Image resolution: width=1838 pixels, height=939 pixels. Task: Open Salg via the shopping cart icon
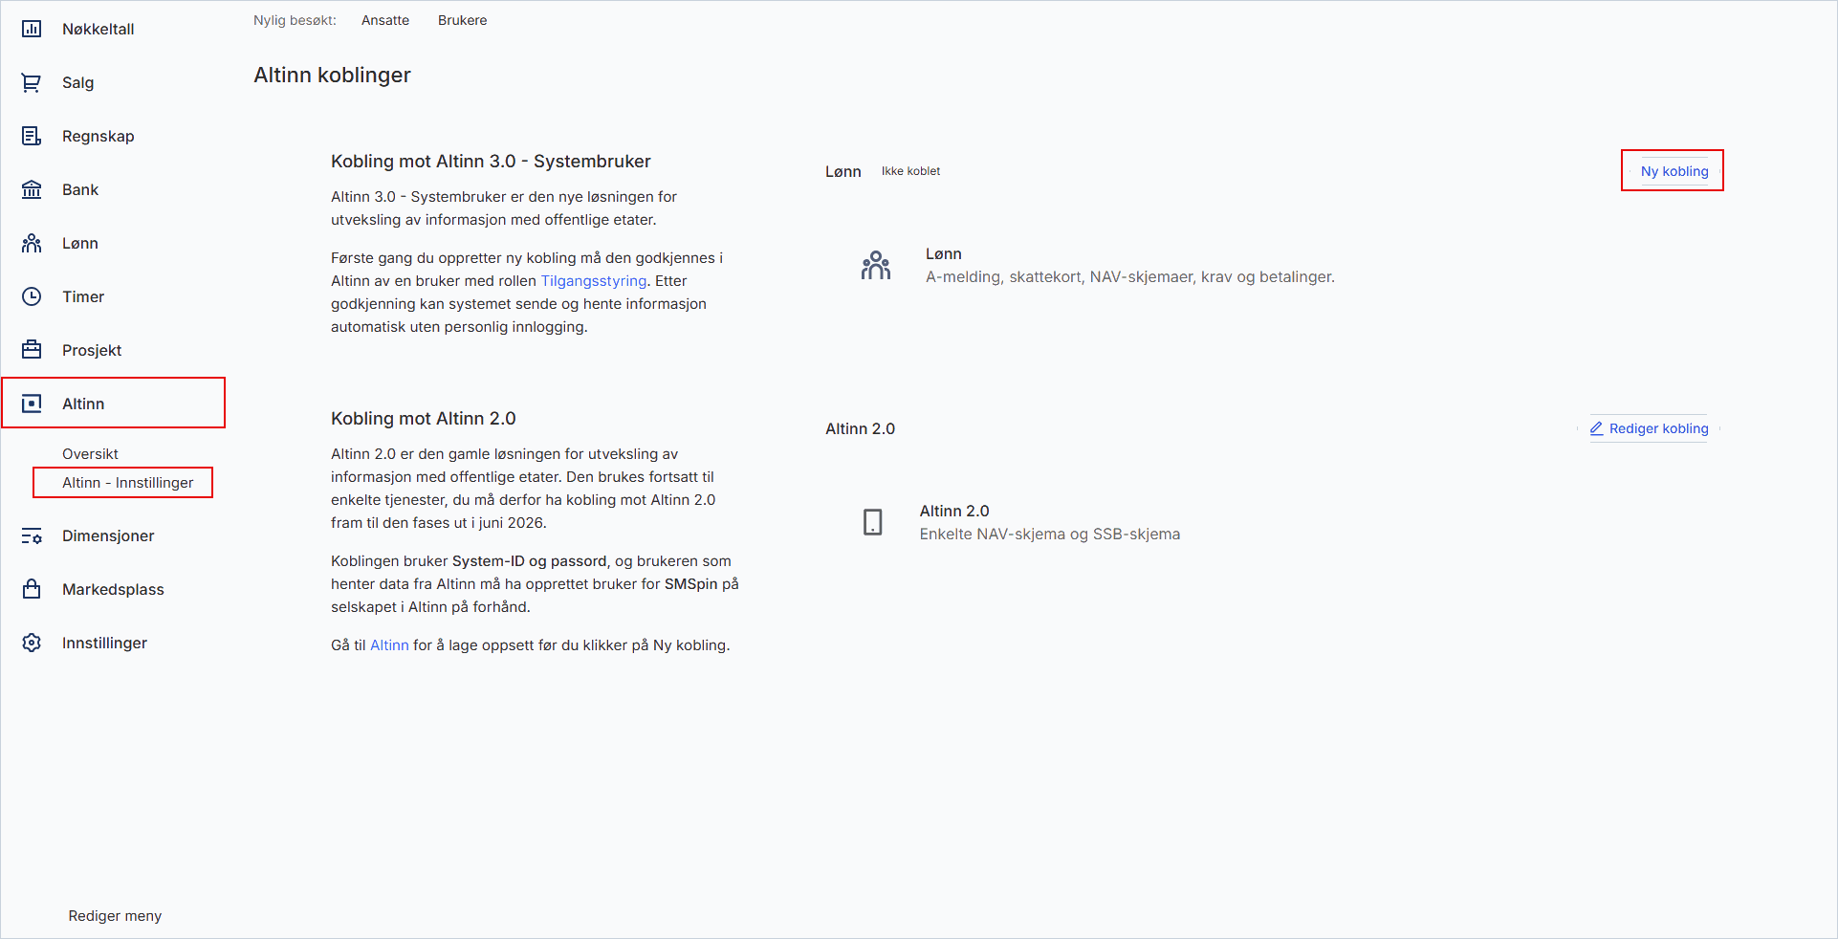(x=32, y=82)
